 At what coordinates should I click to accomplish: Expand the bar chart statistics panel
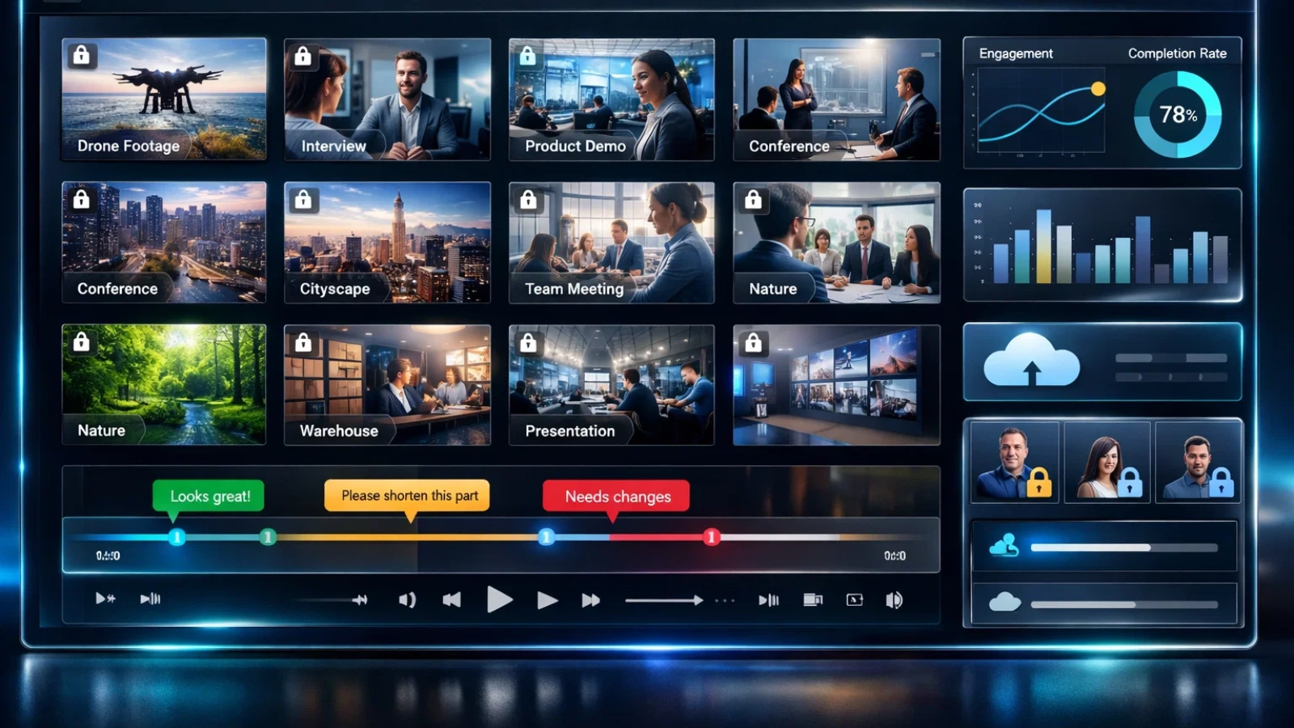pos(1104,243)
